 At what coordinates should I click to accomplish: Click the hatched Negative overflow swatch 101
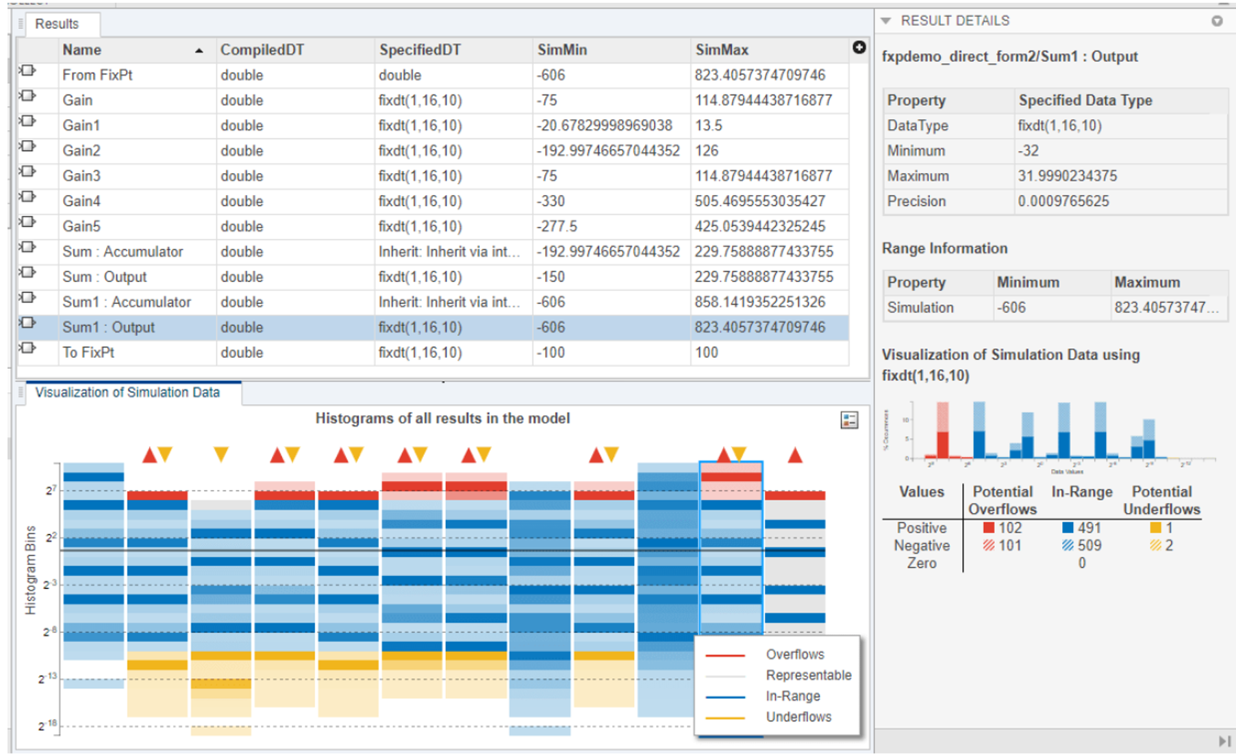pos(988,545)
